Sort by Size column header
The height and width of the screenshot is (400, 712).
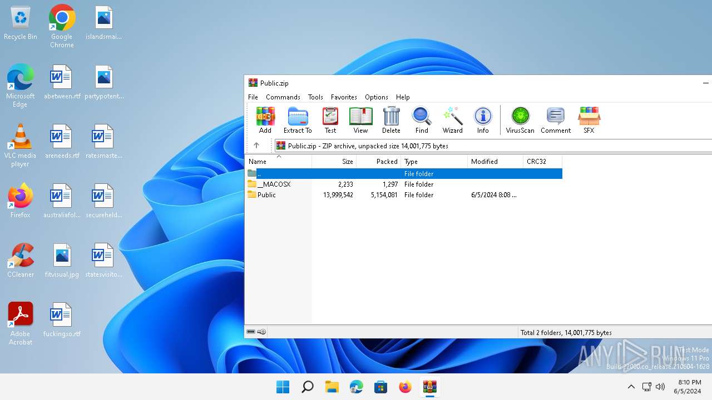(334, 162)
